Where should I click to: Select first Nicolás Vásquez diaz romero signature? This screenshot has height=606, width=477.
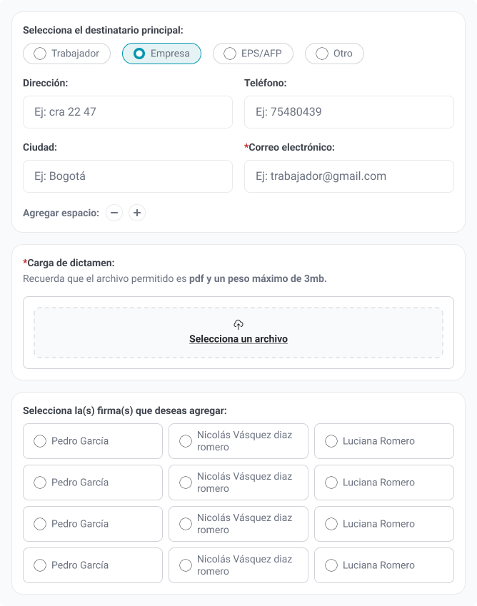[239, 441]
